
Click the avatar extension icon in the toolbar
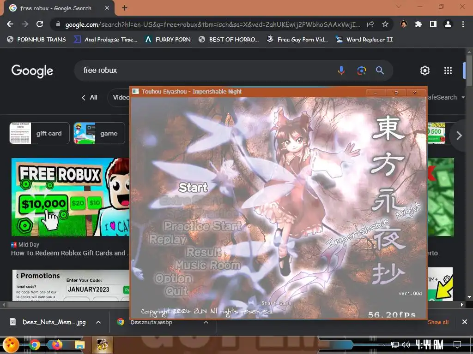(404, 24)
